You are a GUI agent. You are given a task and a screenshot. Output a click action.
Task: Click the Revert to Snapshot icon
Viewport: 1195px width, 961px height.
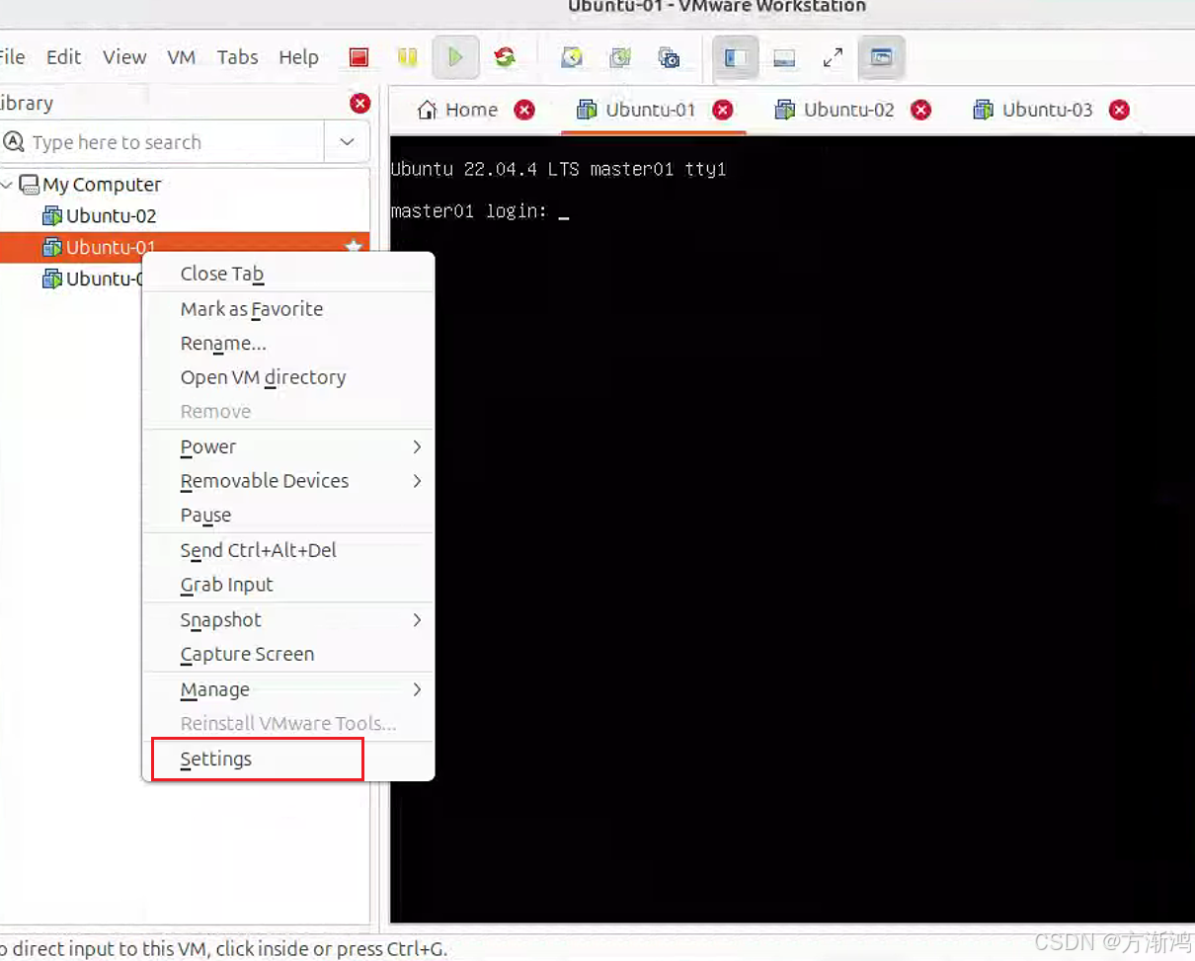point(620,57)
